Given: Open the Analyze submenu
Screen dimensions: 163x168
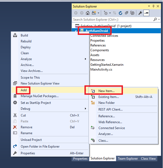Looking at the screenshot, I should point(50,59).
